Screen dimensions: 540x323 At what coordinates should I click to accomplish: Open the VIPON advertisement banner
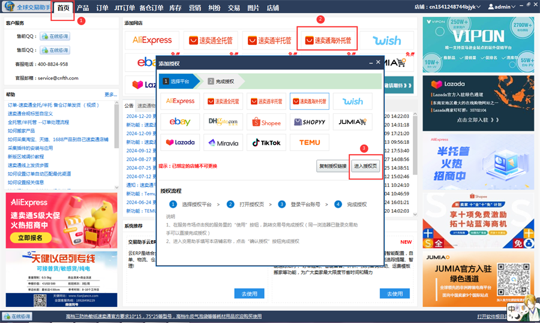tap(478, 45)
